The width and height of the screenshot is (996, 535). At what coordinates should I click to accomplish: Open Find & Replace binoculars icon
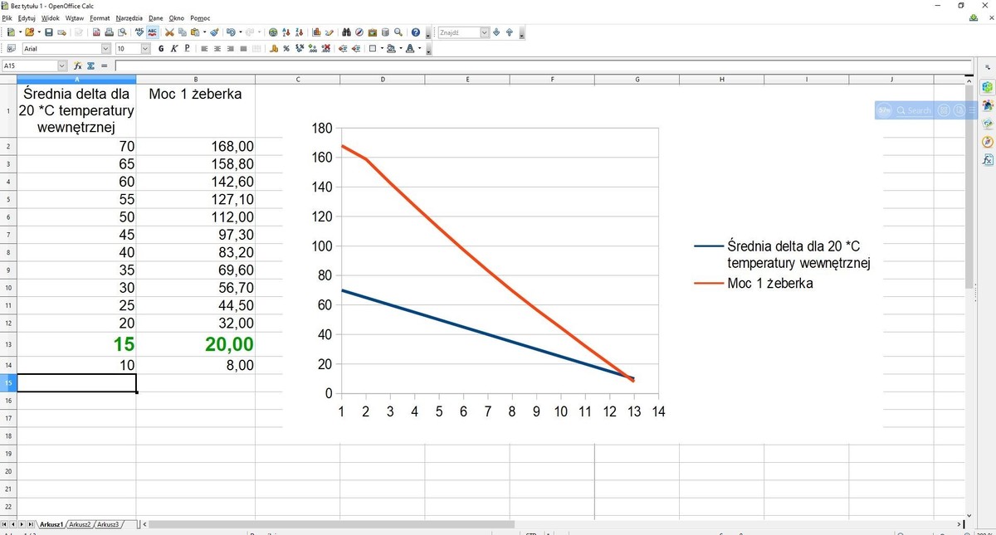click(x=347, y=32)
